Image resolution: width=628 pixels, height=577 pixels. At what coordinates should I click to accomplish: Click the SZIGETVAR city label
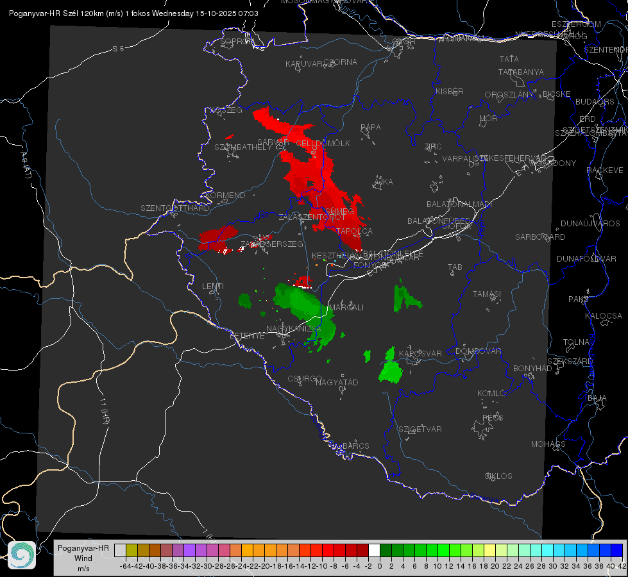[x=420, y=430]
